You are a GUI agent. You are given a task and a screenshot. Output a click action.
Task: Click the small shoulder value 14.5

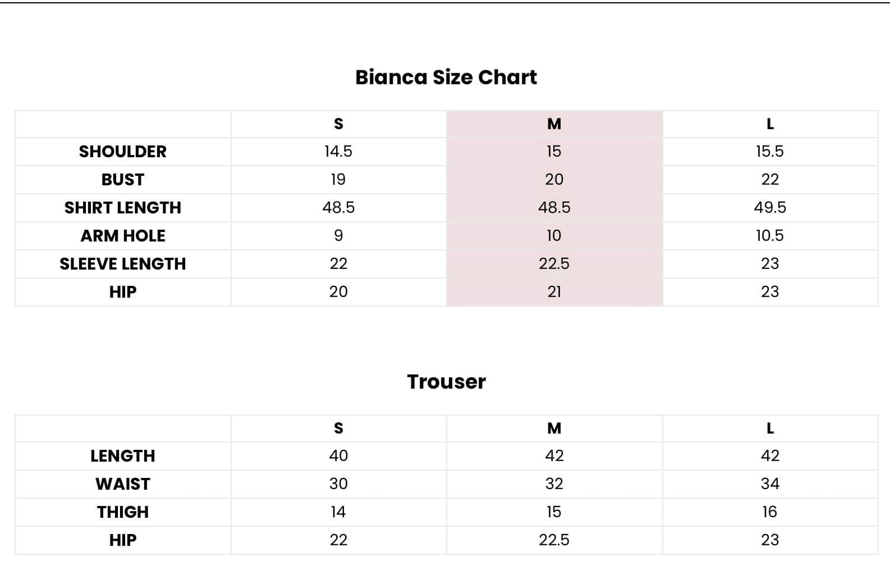[x=338, y=152]
